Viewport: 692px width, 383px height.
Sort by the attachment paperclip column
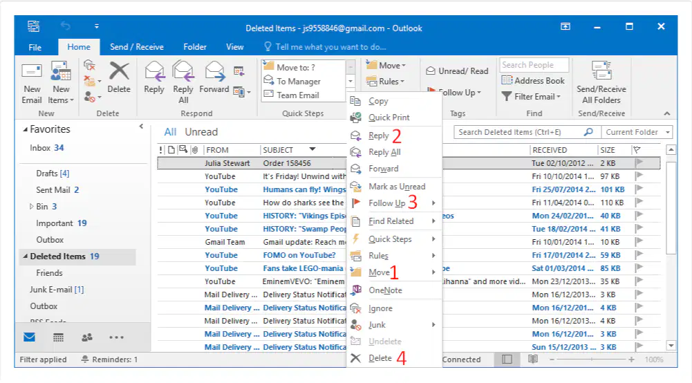coord(195,150)
